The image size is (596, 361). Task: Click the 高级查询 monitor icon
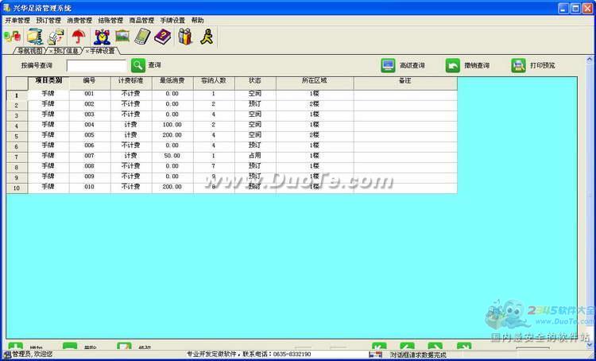tap(388, 65)
